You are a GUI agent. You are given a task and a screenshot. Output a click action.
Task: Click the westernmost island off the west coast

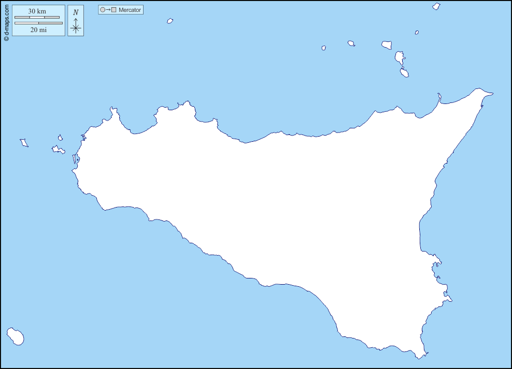pyautogui.click(x=23, y=142)
